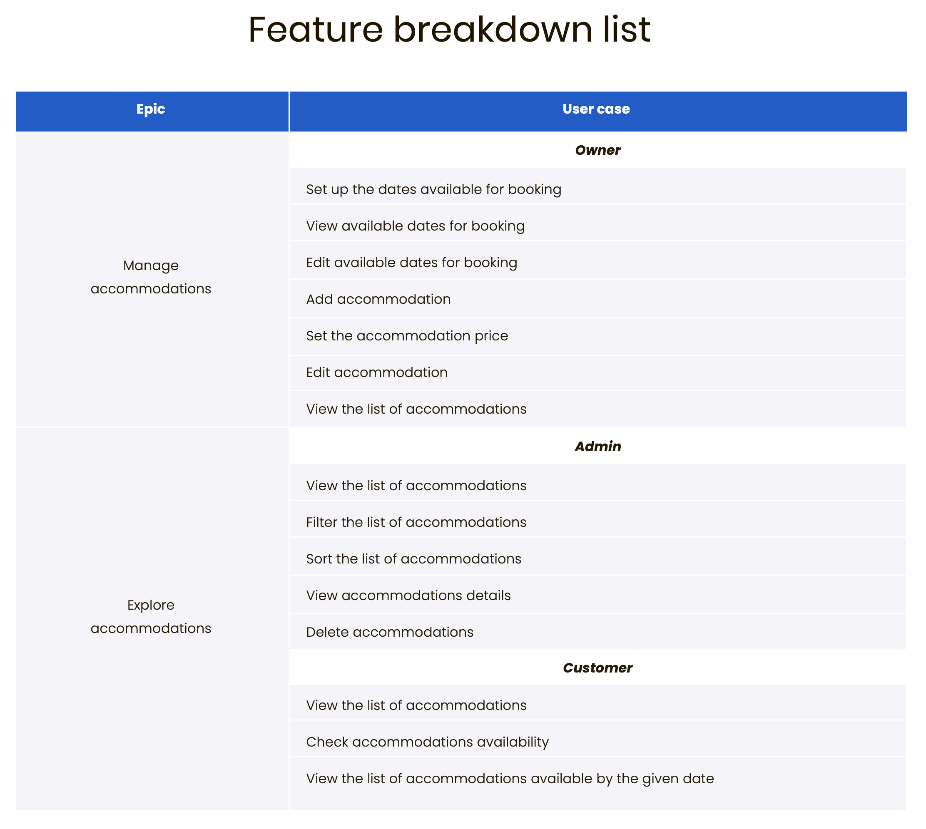Click the Admin section heading
The width and height of the screenshot is (926, 829).
coord(597,447)
